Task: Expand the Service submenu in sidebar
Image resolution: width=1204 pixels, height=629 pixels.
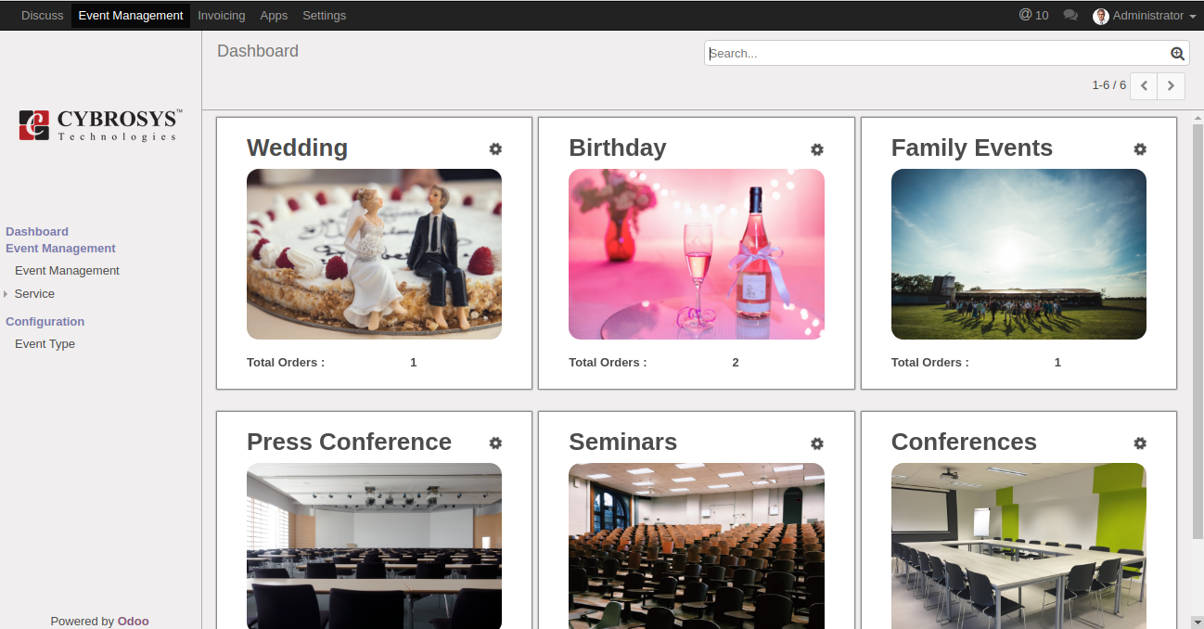Action: click(x=34, y=294)
